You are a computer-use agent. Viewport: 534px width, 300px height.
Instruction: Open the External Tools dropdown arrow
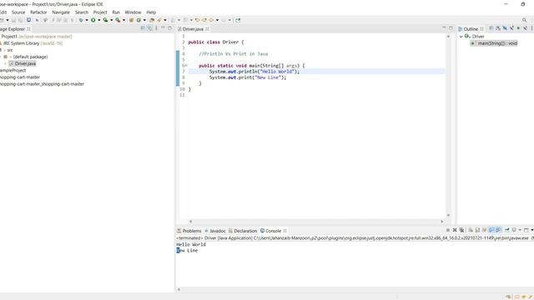tap(124, 20)
